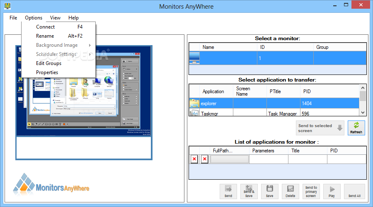The height and width of the screenshot is (207, 373).
Task: Click the PID header in application transfer list
Action: pos(330,91)
